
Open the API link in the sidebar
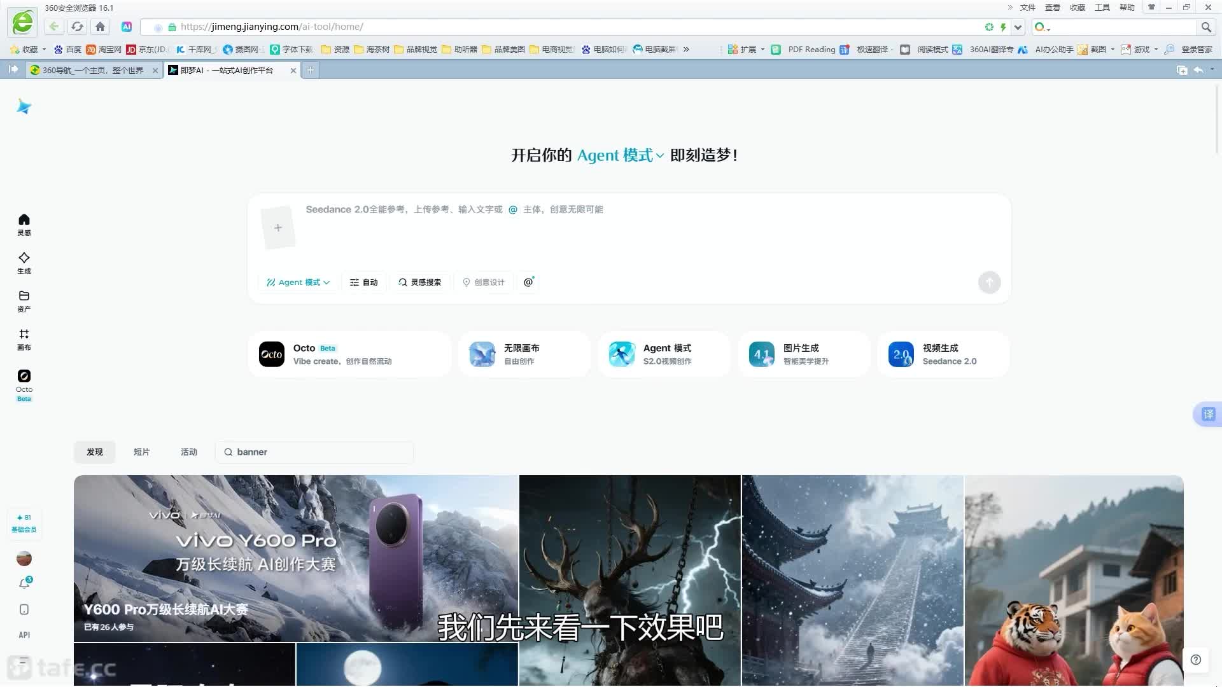coord(24,635)
